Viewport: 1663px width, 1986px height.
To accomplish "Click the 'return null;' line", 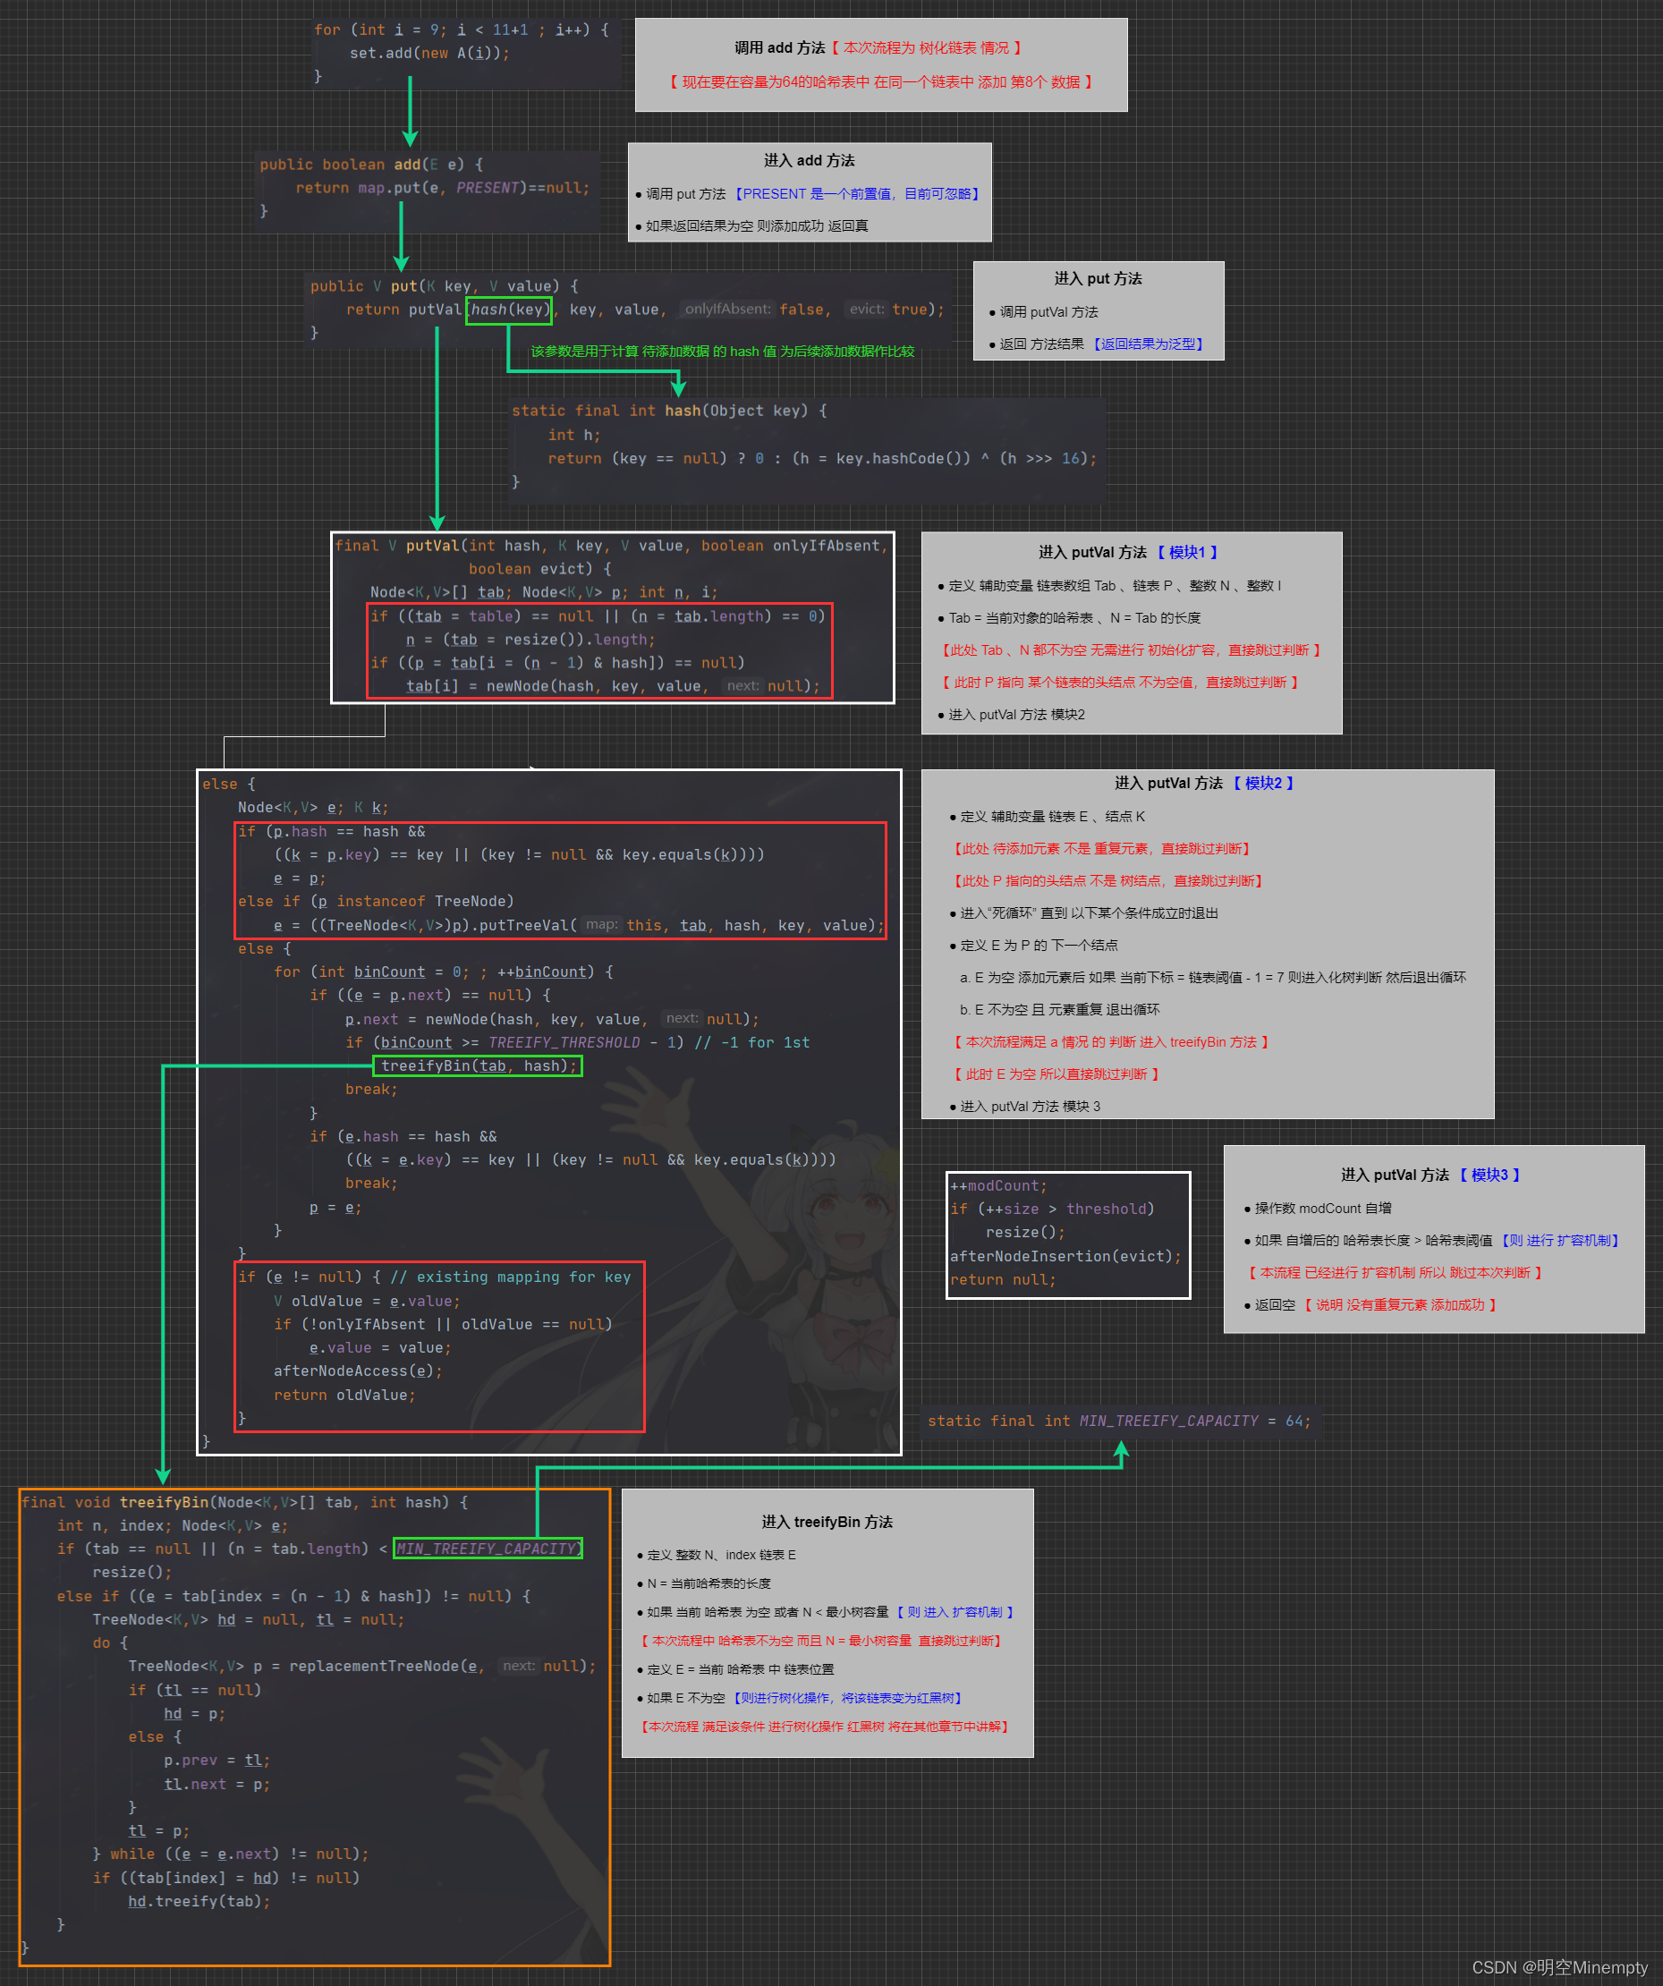I will click(x=1003, y=1280).
